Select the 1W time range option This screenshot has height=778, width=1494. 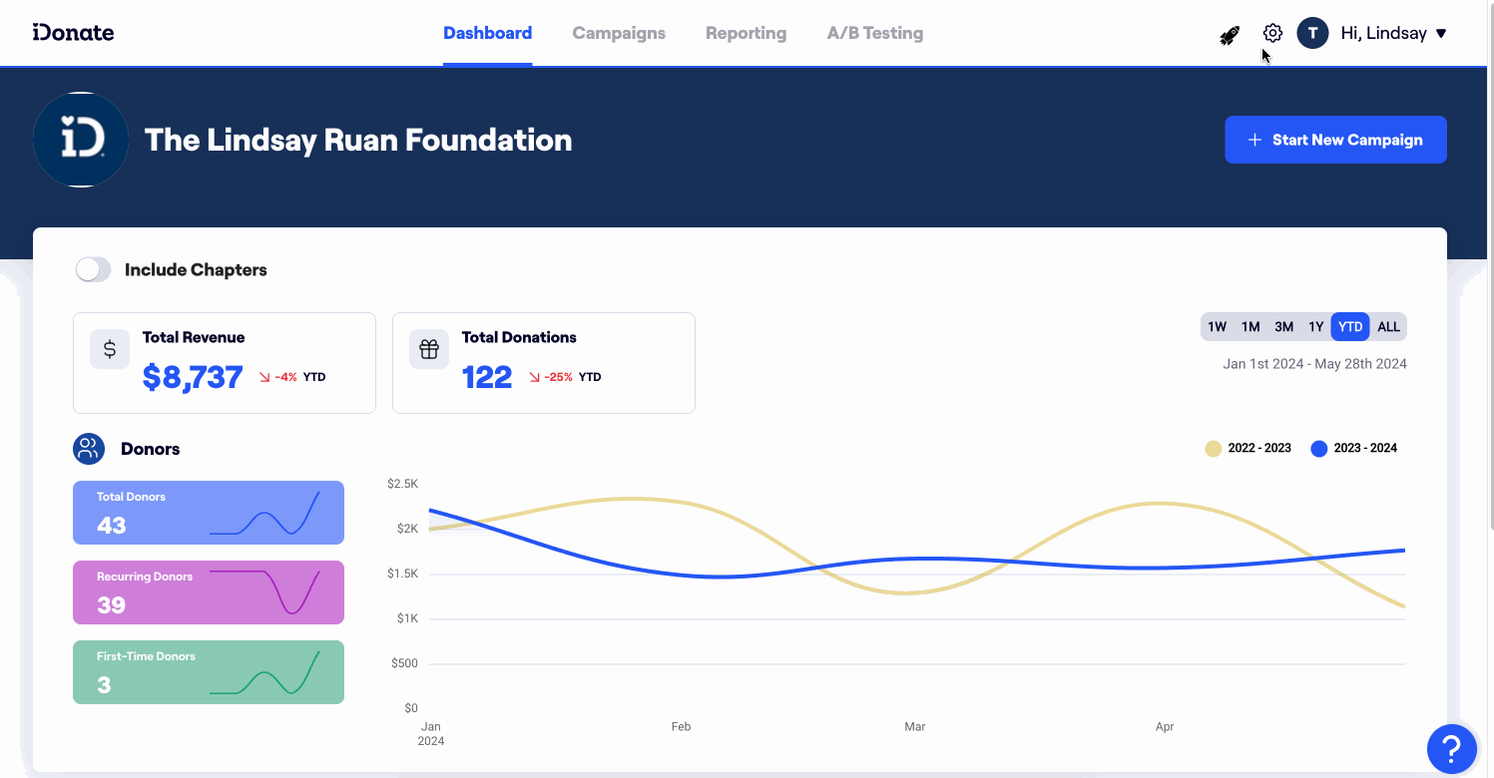click(x=1217, y=327)
